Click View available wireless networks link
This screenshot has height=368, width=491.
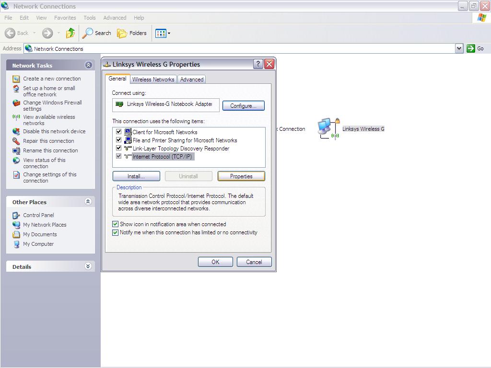pyautogui.click(x=49, y=120)
